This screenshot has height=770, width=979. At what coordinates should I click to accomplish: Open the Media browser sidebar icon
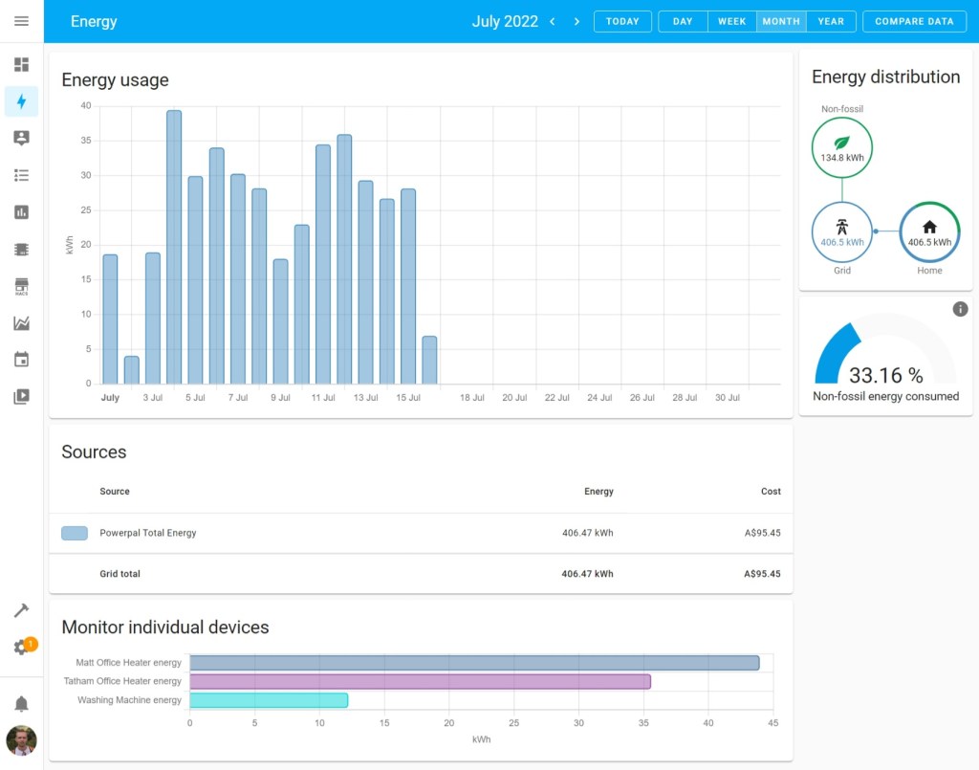pyautogui.click(x=21, y=396)
